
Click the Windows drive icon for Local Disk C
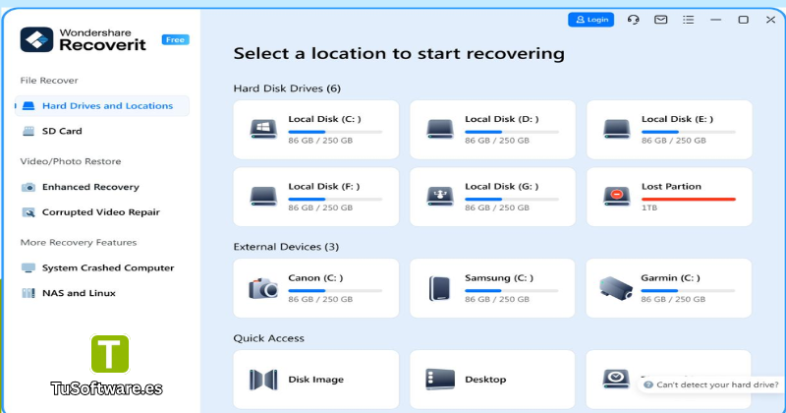click(x=263, y=129)
